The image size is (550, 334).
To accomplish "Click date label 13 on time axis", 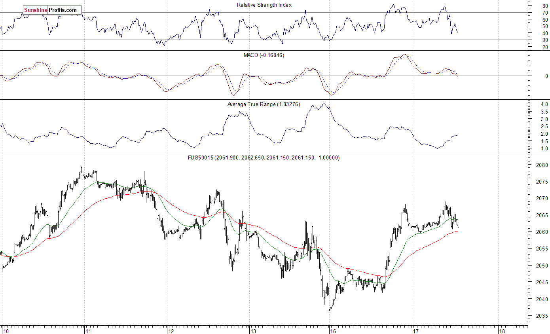I will (x=254, y=330).
